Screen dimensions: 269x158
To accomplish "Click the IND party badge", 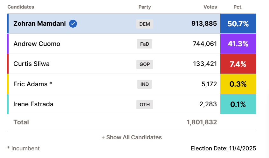I will [145, 84].
